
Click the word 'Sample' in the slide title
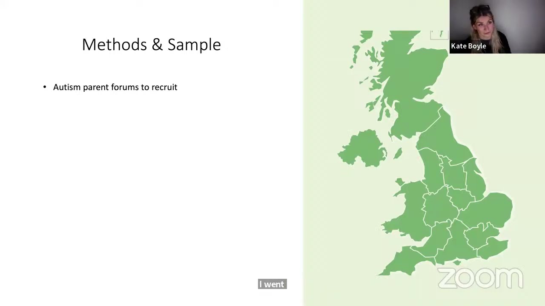click(194, 45)
